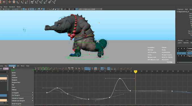Select the curve keyframe at frame 6

click(x=57, y=88)
